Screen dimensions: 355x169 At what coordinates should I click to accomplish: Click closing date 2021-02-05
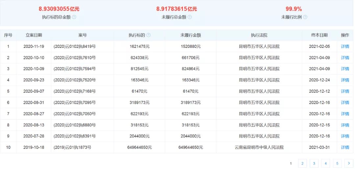319,47
